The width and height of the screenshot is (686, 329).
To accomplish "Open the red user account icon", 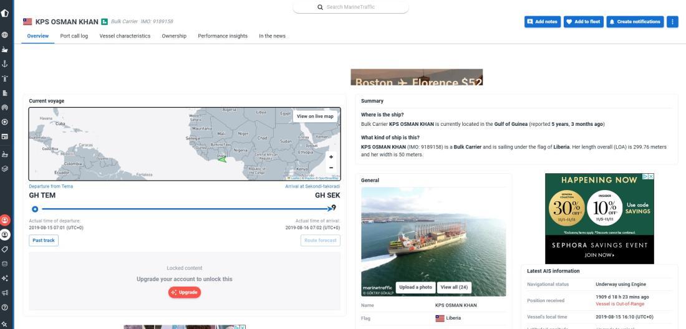I will coord(6,220).
